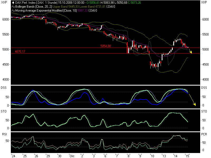
Task: Expand the DSS panel header
Action: click(4, 87)
